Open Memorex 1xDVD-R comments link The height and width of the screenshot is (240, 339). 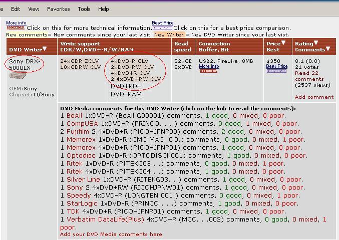81,140
